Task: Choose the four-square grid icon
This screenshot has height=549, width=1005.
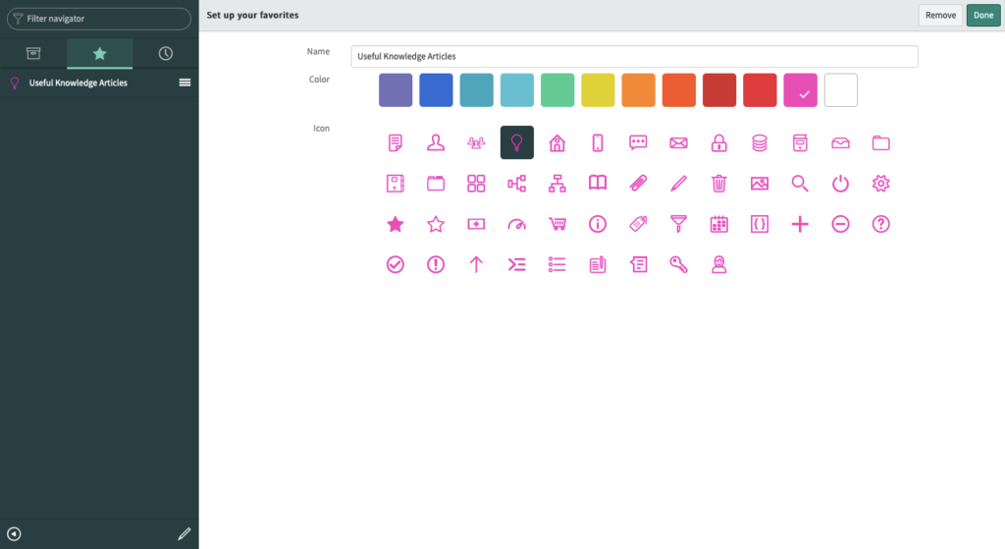Action: [476, 184]
